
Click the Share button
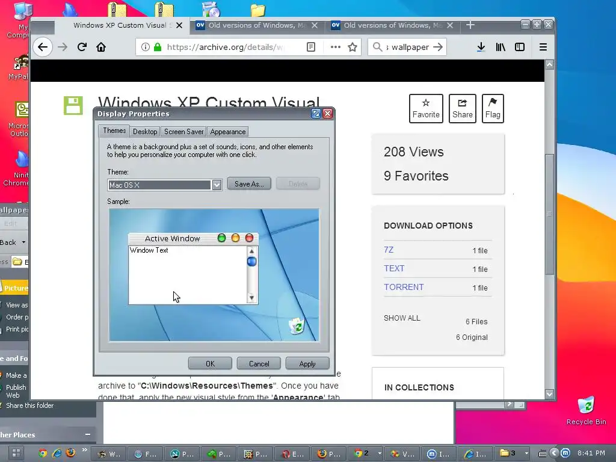click(x=463, y=108)
